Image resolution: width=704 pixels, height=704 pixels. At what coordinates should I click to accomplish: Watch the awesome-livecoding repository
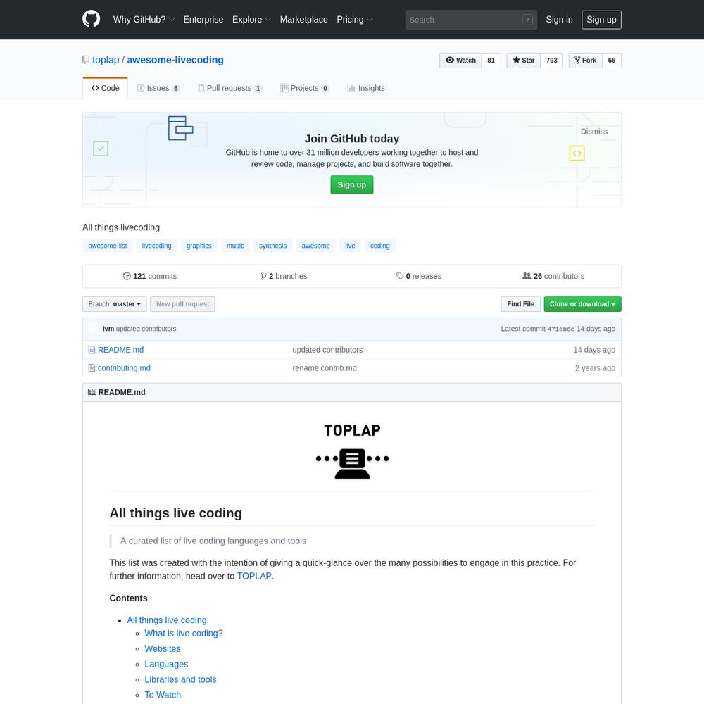[x=460, y=60]
